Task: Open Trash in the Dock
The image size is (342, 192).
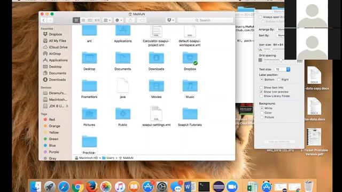Action: (309, 186)
